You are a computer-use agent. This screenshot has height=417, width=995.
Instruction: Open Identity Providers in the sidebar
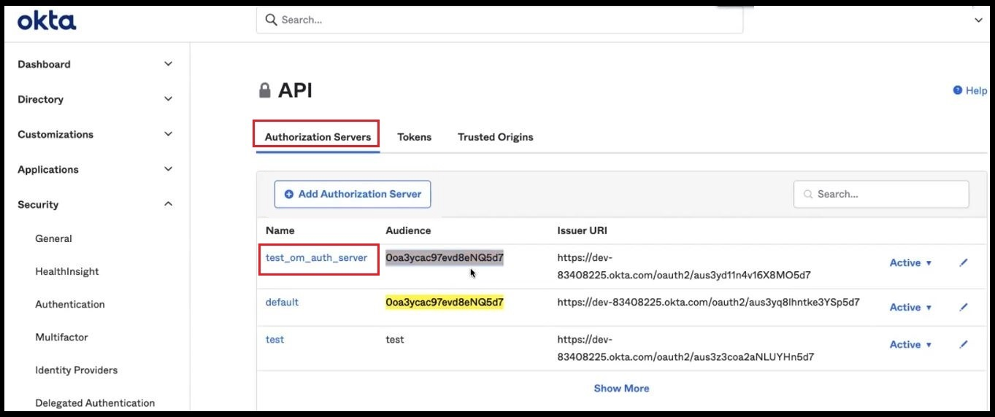[76, 370]
